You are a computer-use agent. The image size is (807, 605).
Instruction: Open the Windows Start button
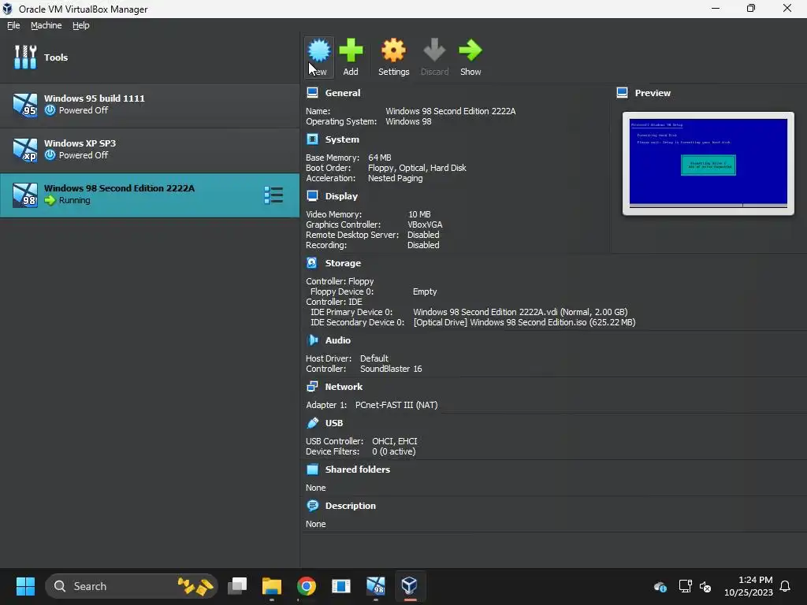coord(25,586)
